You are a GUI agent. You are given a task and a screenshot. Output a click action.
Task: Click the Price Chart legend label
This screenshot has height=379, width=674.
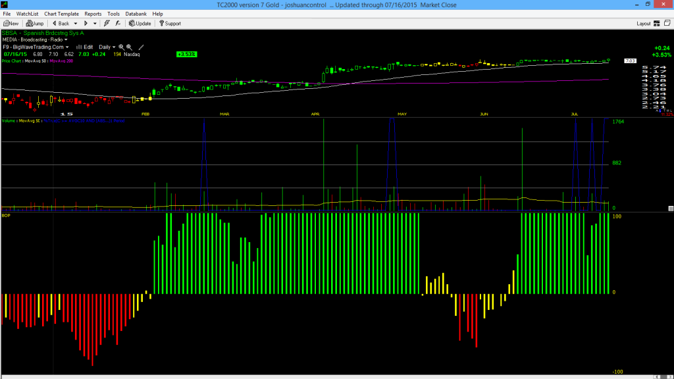12,61
